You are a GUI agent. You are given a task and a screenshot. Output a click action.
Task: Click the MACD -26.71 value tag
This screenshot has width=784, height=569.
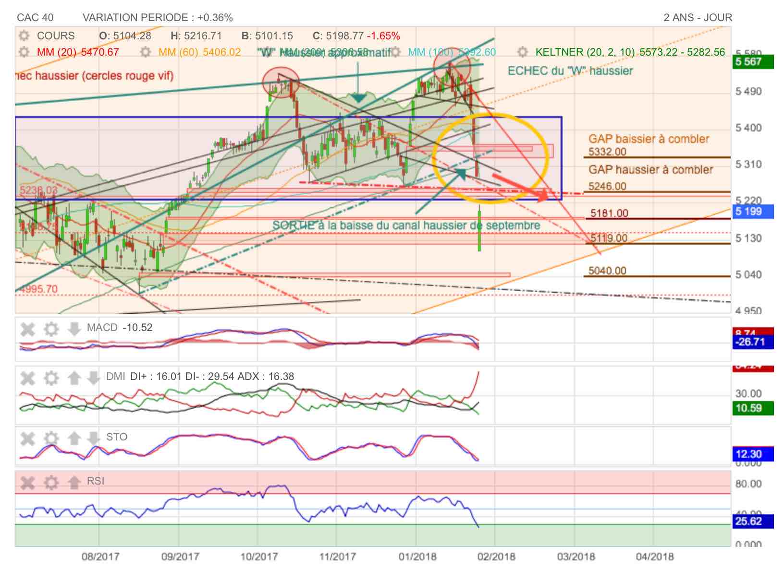click(753, 342)
